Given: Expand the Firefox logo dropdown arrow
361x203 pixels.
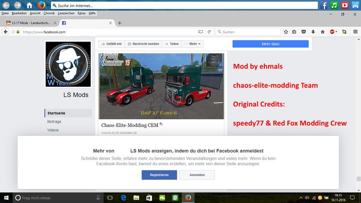Looking at the screenshot, I should pyautogui.click(x=47, y=5).
